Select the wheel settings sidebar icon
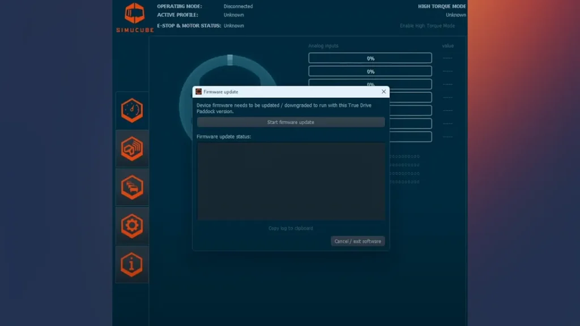This screenshot has width=580, height=326. [x=132, y=148]
